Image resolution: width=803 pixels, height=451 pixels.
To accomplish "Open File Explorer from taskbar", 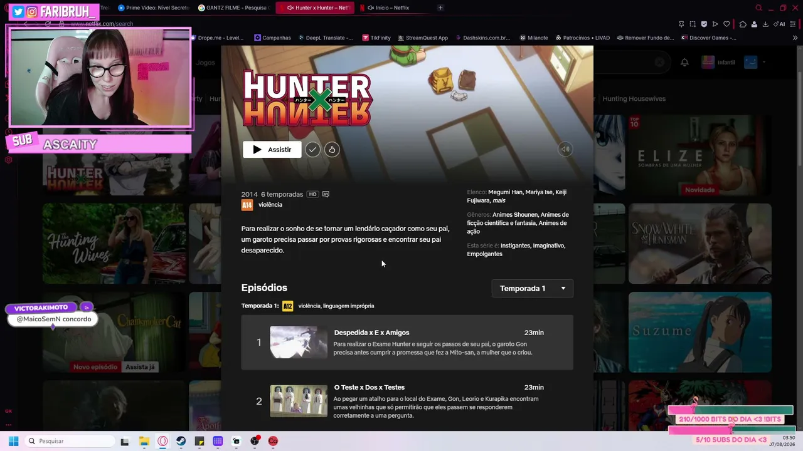I will click(144, 441).
